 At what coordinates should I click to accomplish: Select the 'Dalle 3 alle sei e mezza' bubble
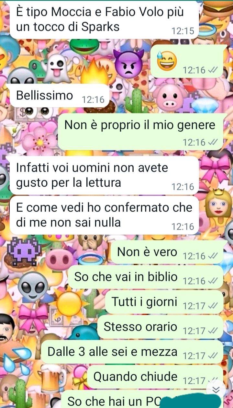[x=132, y=352]
